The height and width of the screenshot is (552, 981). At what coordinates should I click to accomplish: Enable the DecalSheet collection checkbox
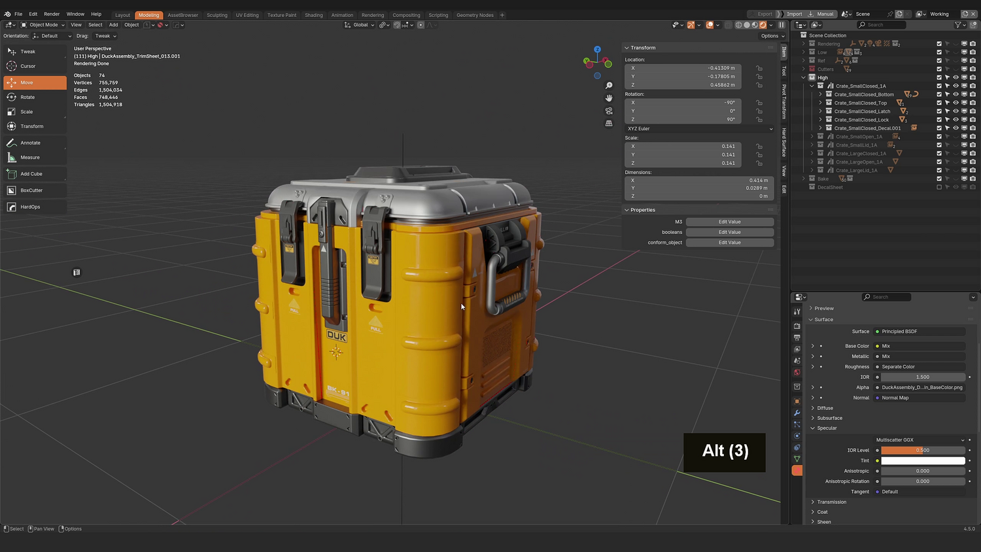click(939, 187)
